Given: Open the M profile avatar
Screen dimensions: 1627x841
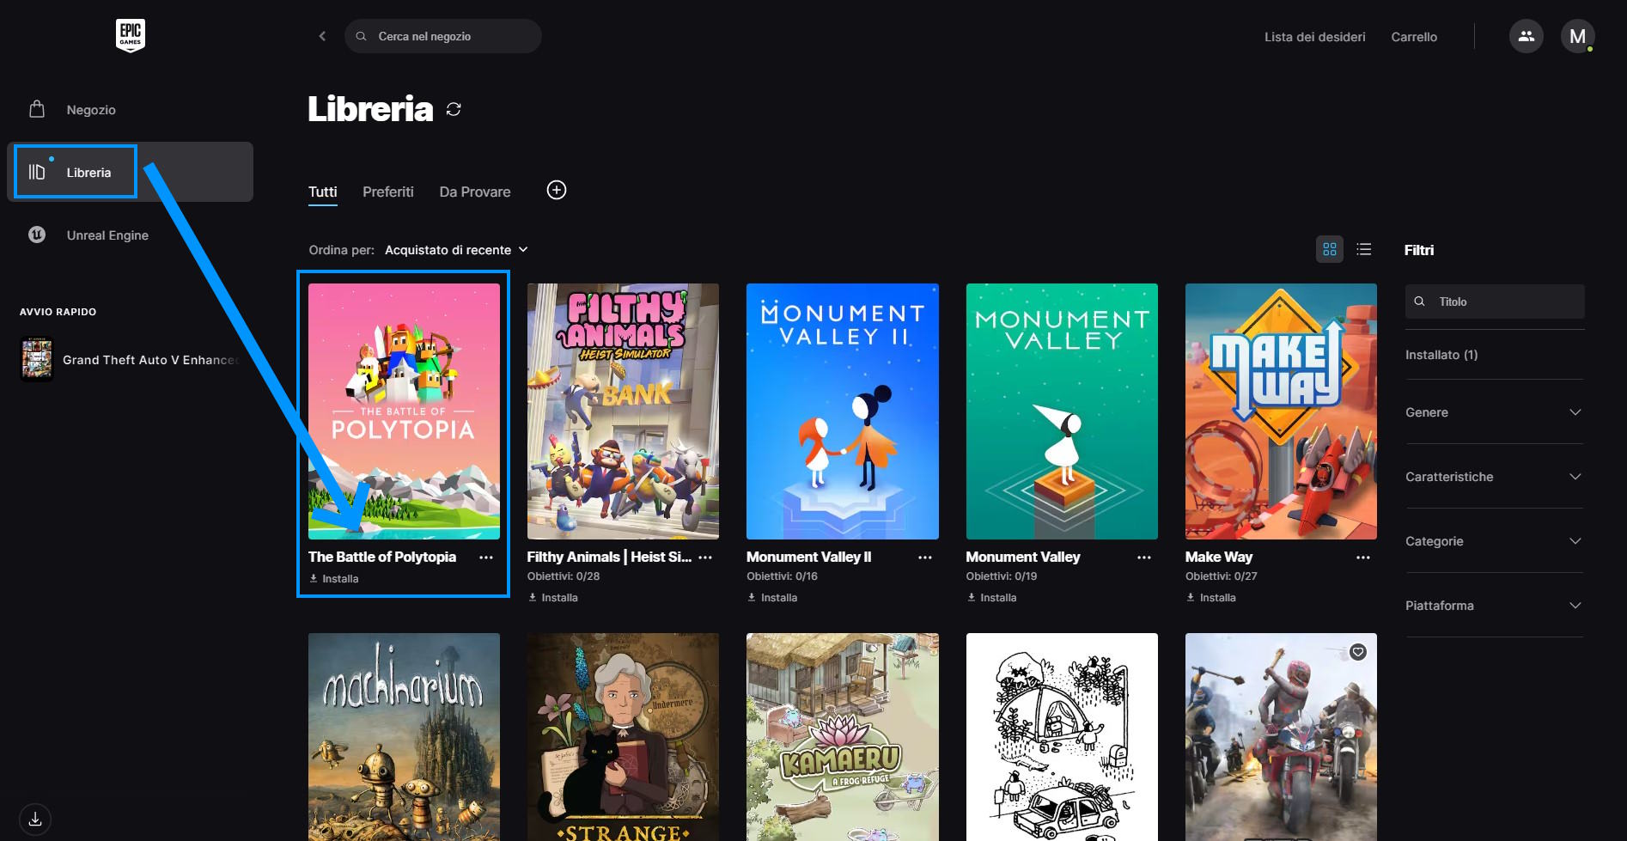Looking at the screenshot, I should (1577, 36).
